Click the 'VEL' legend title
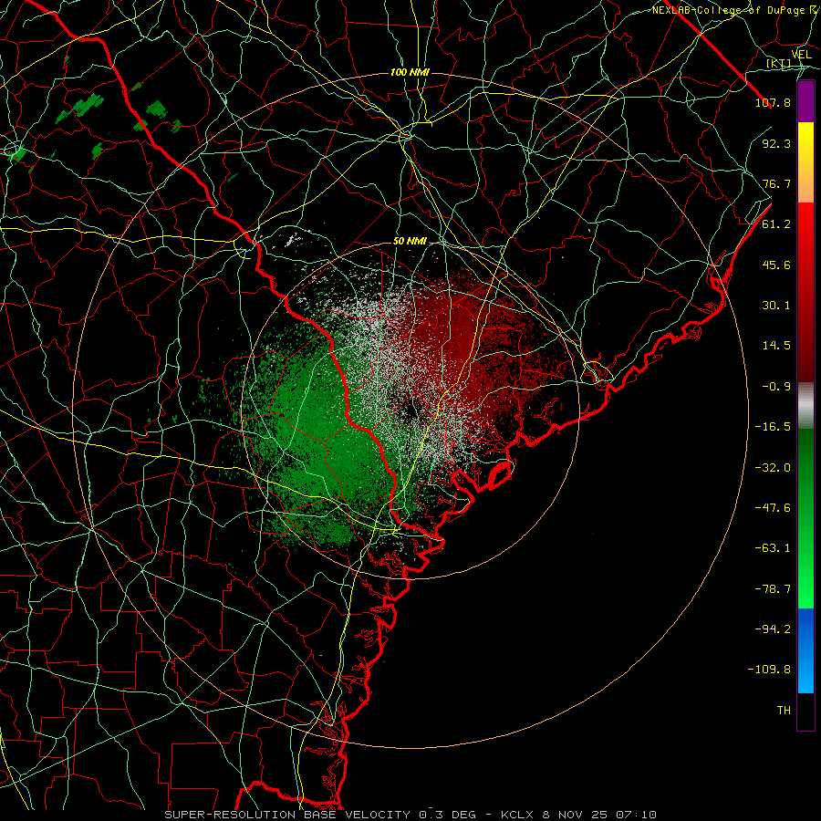The image size is (821, 821). 801,55
